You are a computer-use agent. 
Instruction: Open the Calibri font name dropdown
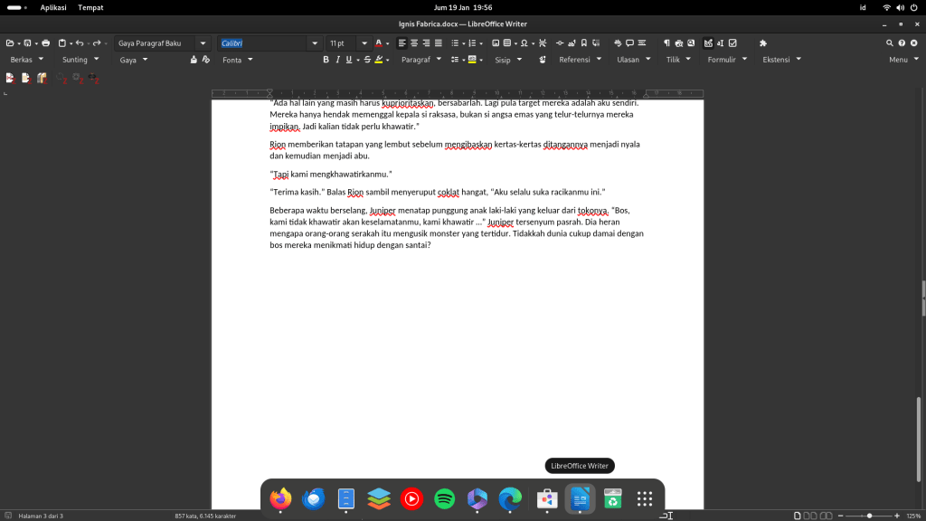tap(315, 43)
